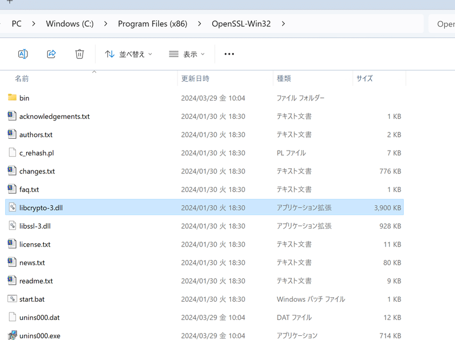455x358 pixels.
Task: Click the license.txt file name
Action: 35,244
